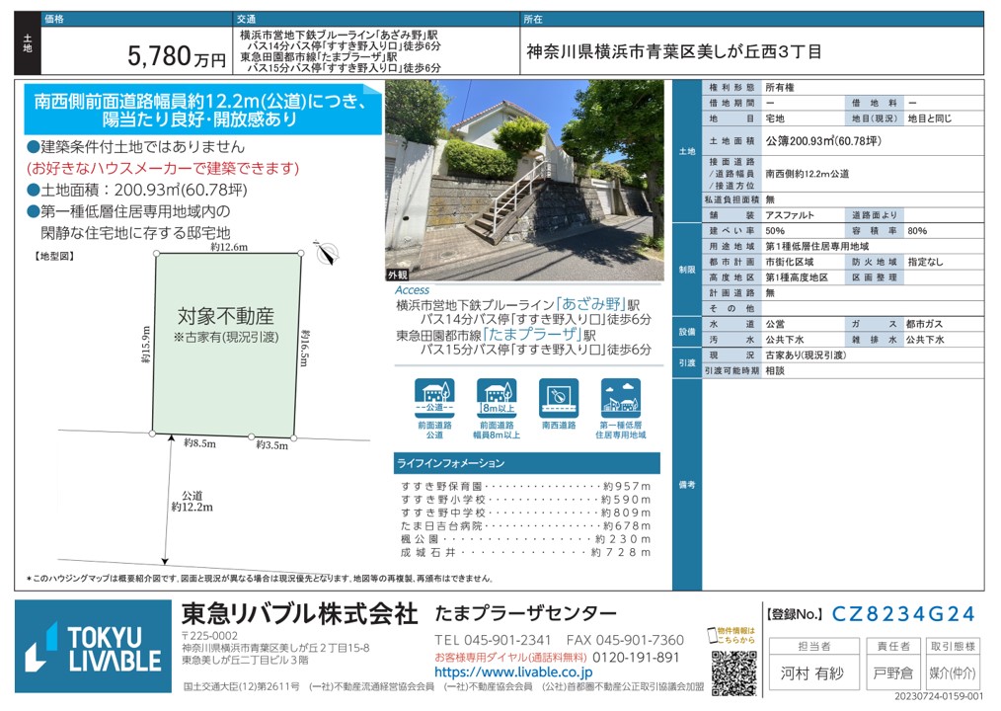Click the property info QR code
The width and height of the screenshot is (1001, 711).
[x=732, y=671]
